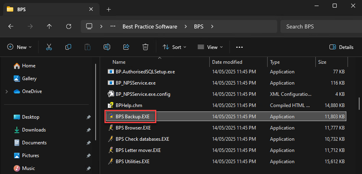Click the BPS Browser.EXE file icon
The height and width of the screenshot is (174, 362).
[x=111, y=127]
